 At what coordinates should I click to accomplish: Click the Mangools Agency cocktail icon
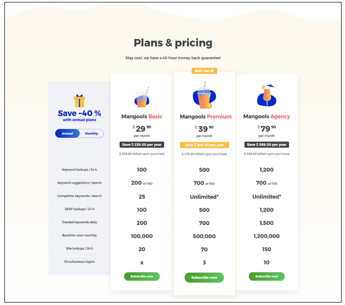[266, 96]
